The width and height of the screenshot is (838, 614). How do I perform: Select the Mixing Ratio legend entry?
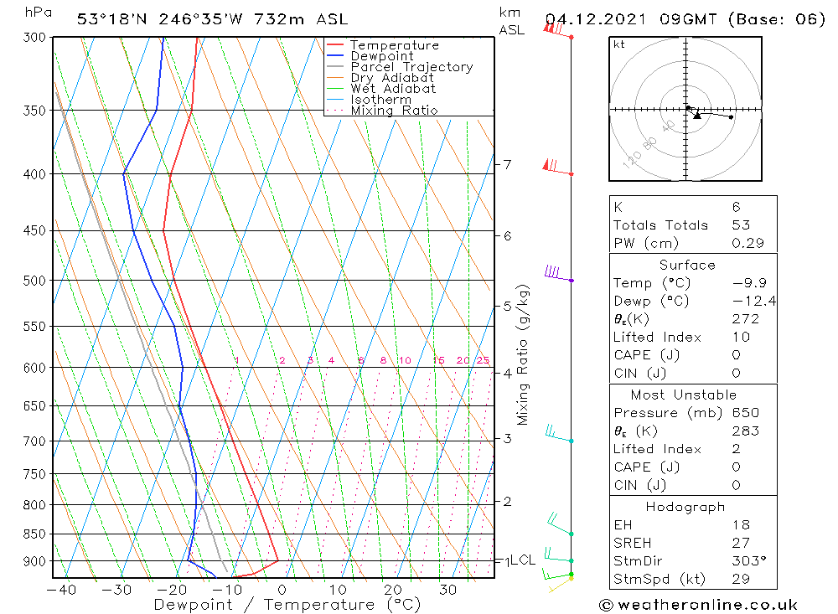394,111
